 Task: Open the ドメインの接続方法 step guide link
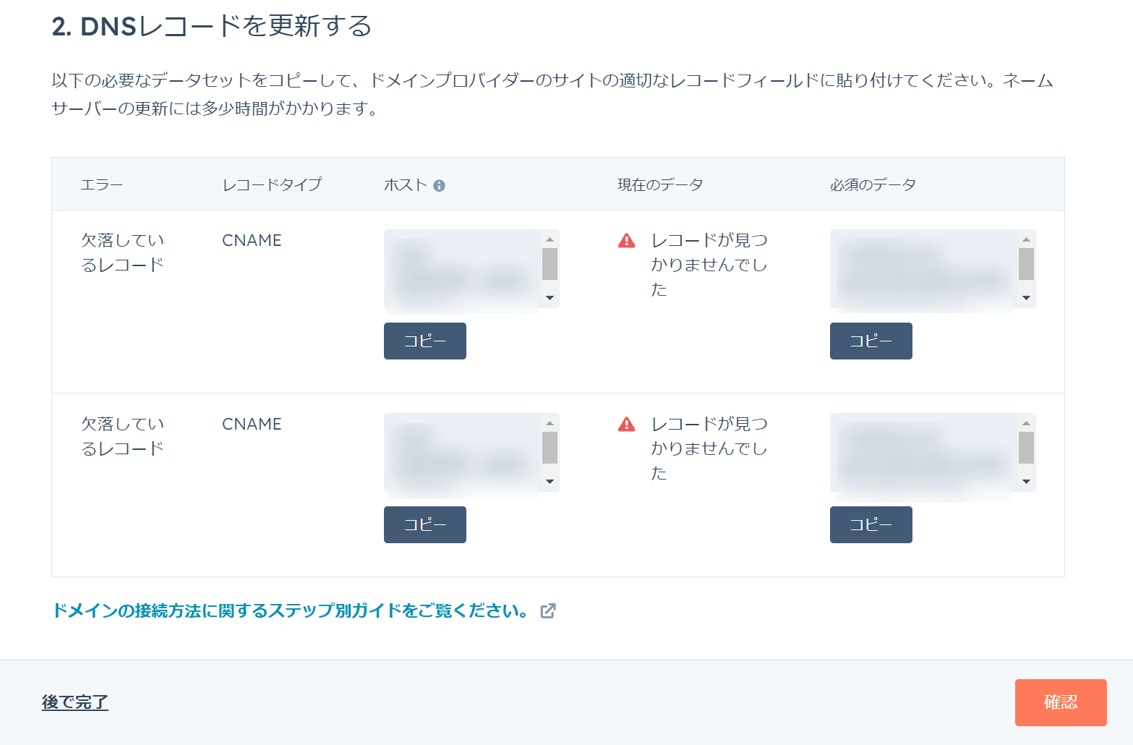[x=290, y=611]
